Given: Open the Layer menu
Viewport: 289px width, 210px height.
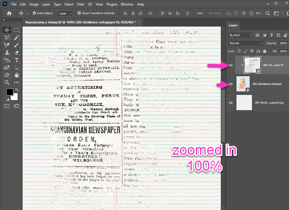Looking at the screenshot, I should (x=46, y=4).
